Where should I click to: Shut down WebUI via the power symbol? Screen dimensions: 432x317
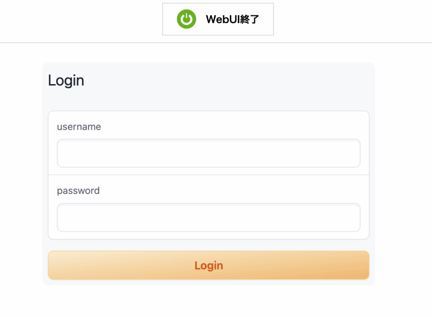pos(186,19)
